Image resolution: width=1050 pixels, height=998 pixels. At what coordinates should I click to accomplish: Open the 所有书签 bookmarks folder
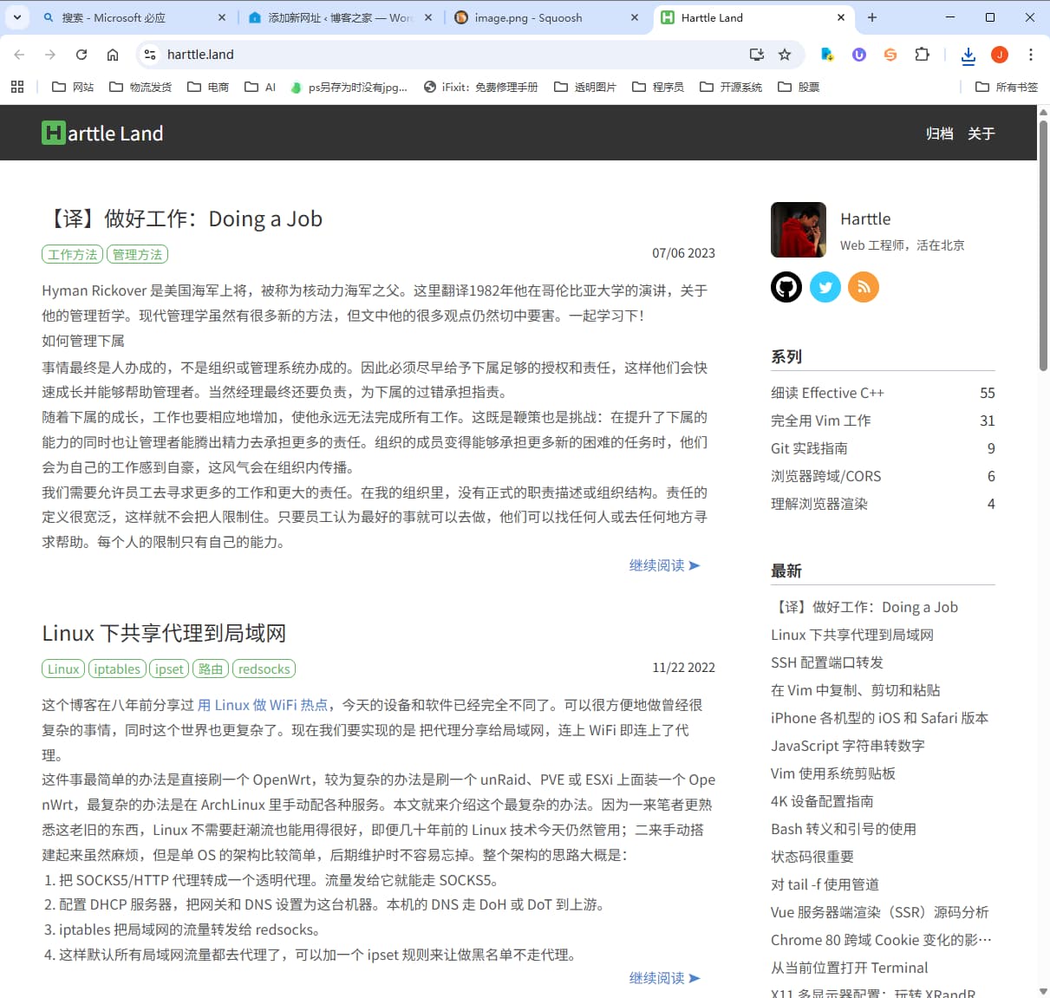1007,87
